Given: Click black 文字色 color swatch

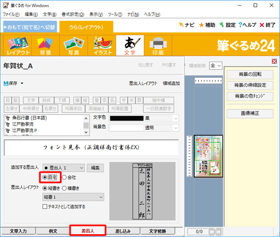Looking at the screenshot, I should coord(127,118).
